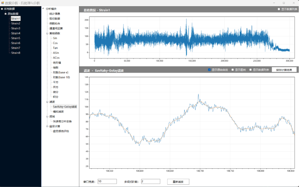Collapse the 基础函数 function group

[x=47, y=34]
